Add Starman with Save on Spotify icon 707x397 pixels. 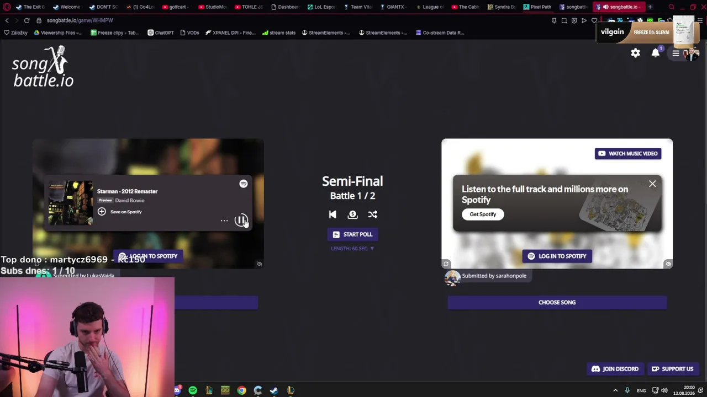click(102, 212)
